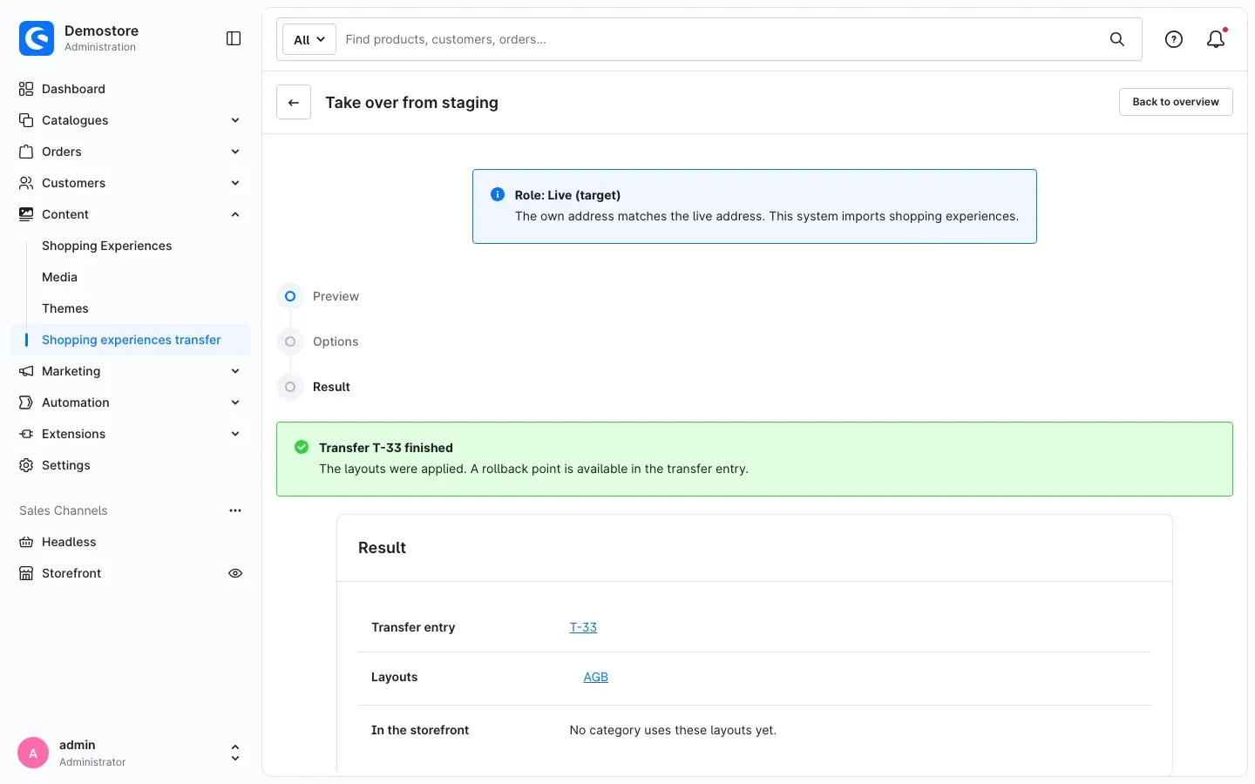Image resolution: width=1255 pixels, height=784 pixels.
Task: Click the admin avatar circle
Action: [33, 754]
